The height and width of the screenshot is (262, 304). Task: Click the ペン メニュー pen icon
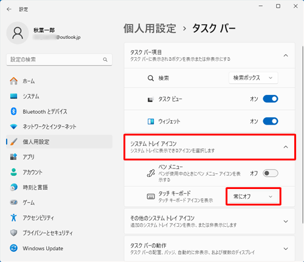click(151, 173)
